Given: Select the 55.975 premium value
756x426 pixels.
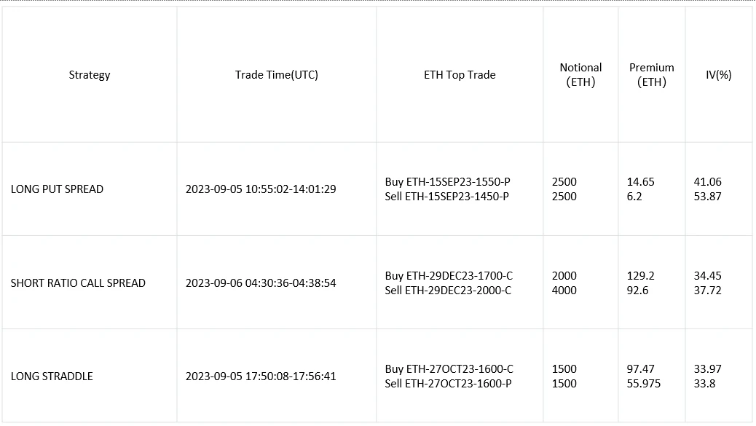Looking at the screenshot, I should point(644,384).
